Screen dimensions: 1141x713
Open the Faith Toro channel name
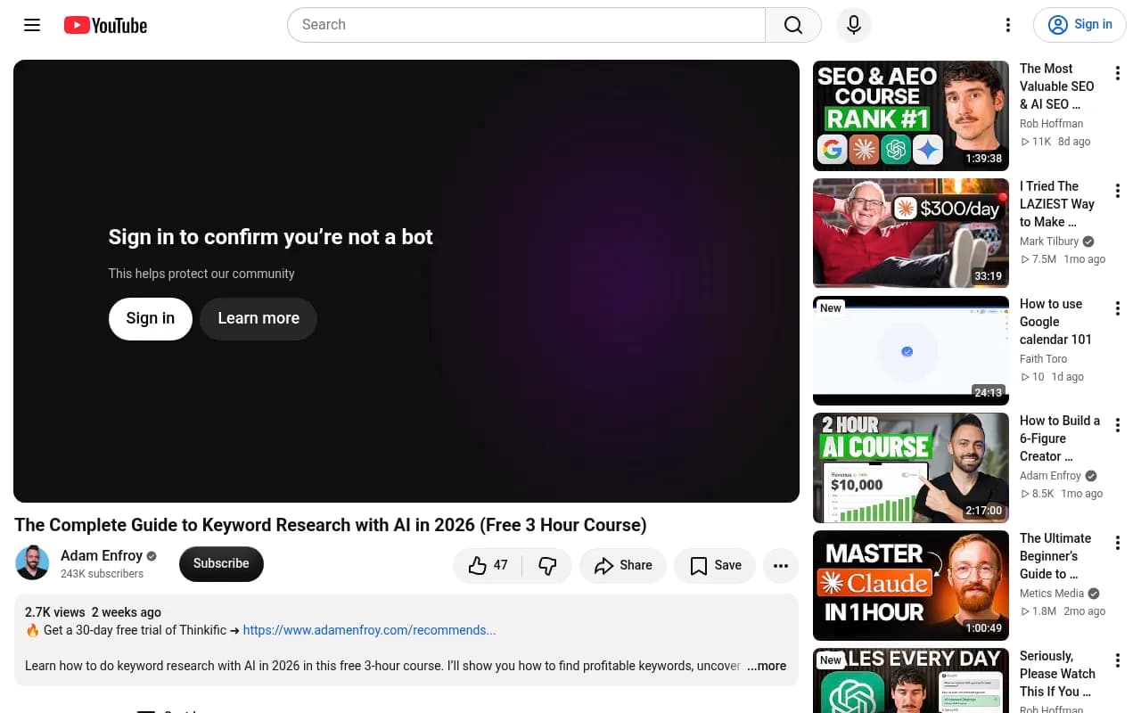point(1043,359)
